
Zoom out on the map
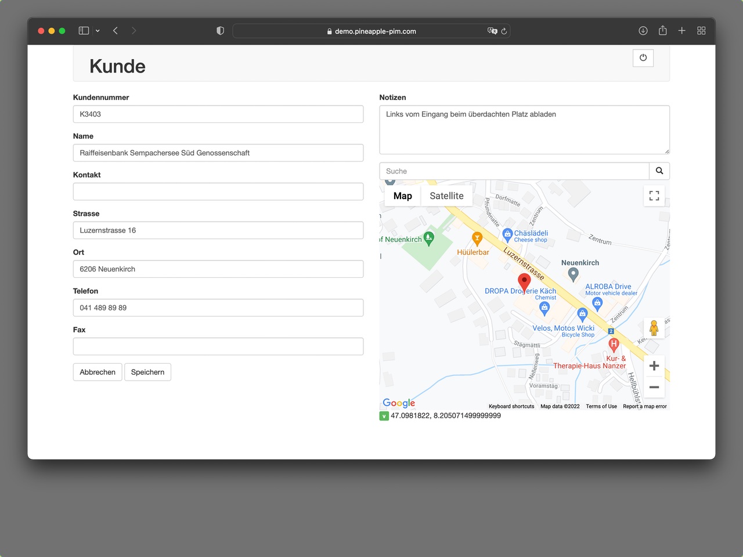654,387
